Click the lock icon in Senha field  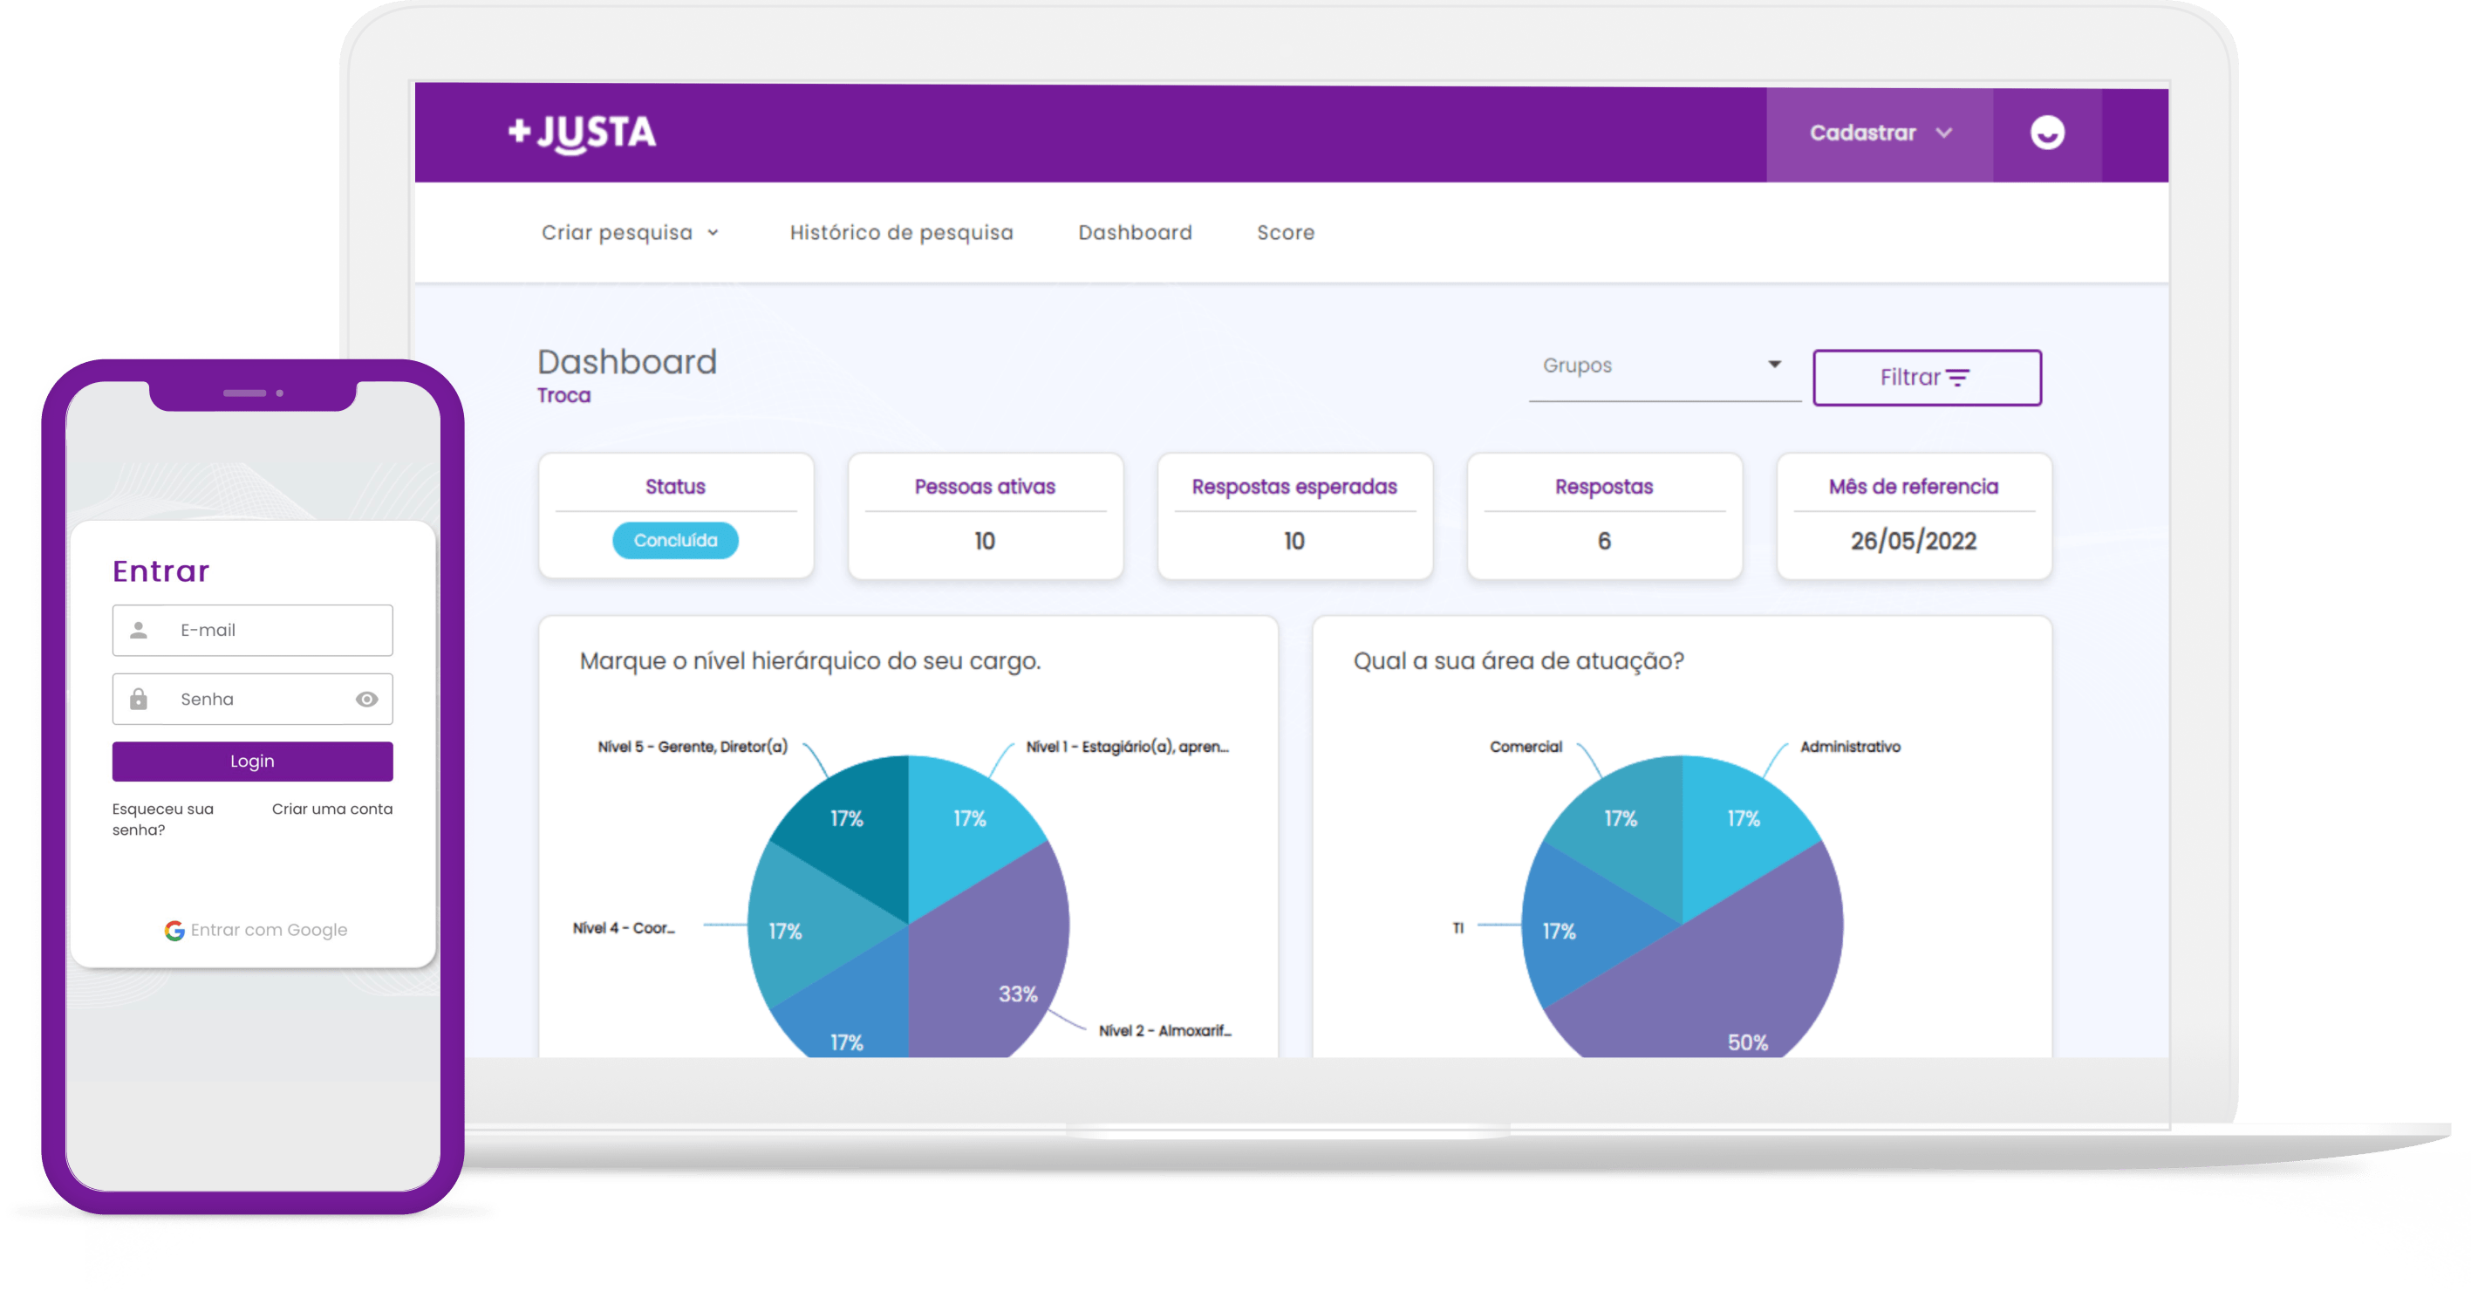(139, 700)
